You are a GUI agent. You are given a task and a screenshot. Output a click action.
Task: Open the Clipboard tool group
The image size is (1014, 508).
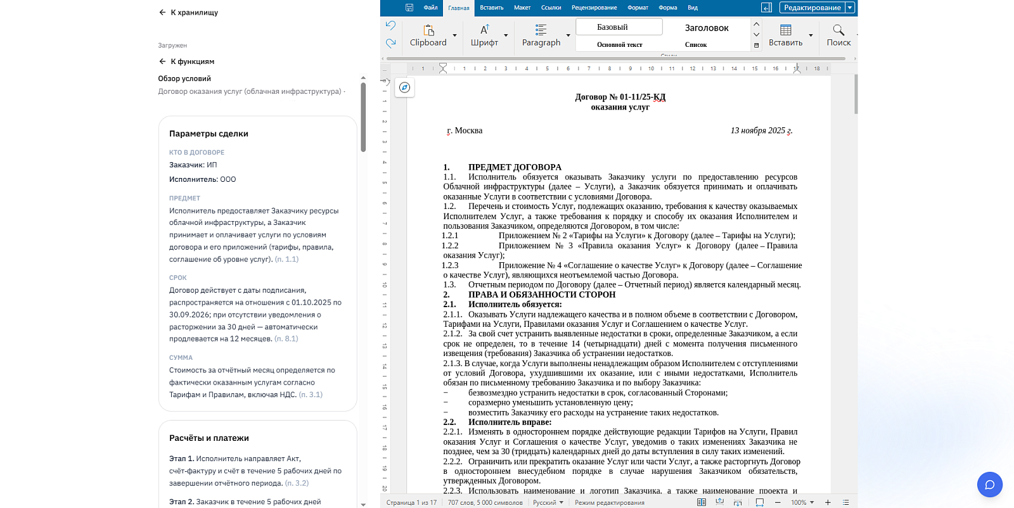(428, 35)
